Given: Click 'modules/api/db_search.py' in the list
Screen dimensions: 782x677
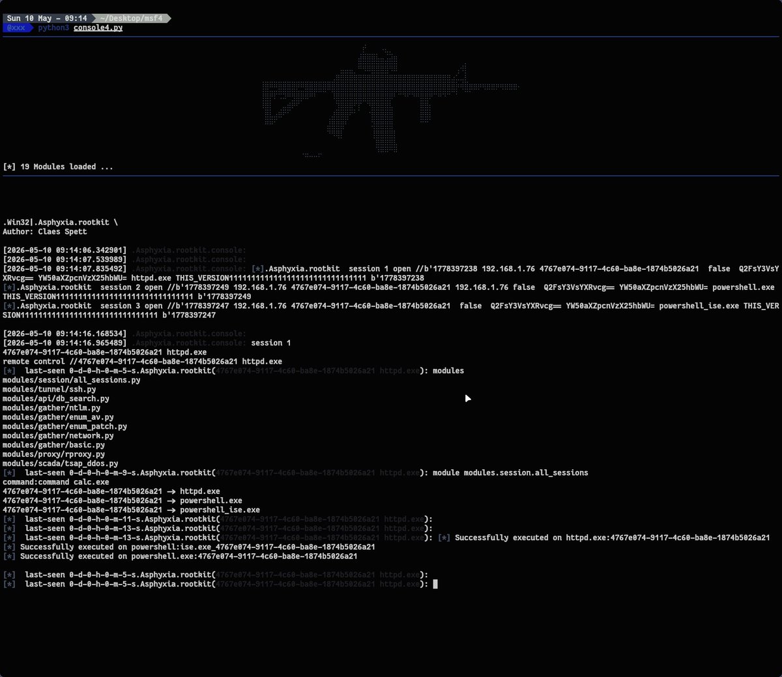Looking at the screenshot, I should [56, 399].
